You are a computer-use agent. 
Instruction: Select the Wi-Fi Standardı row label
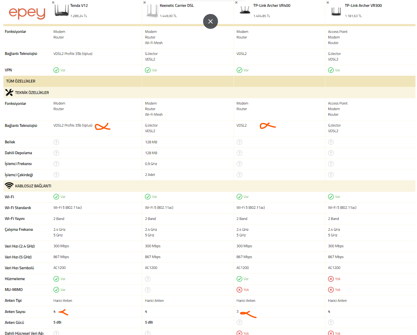[x=18, y=208]
